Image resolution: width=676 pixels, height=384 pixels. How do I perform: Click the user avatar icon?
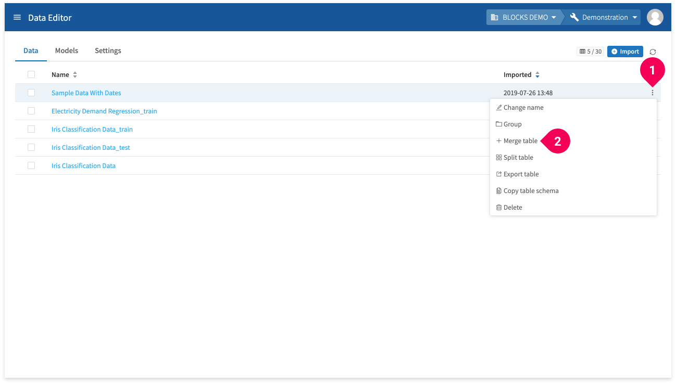coord(655,17)
